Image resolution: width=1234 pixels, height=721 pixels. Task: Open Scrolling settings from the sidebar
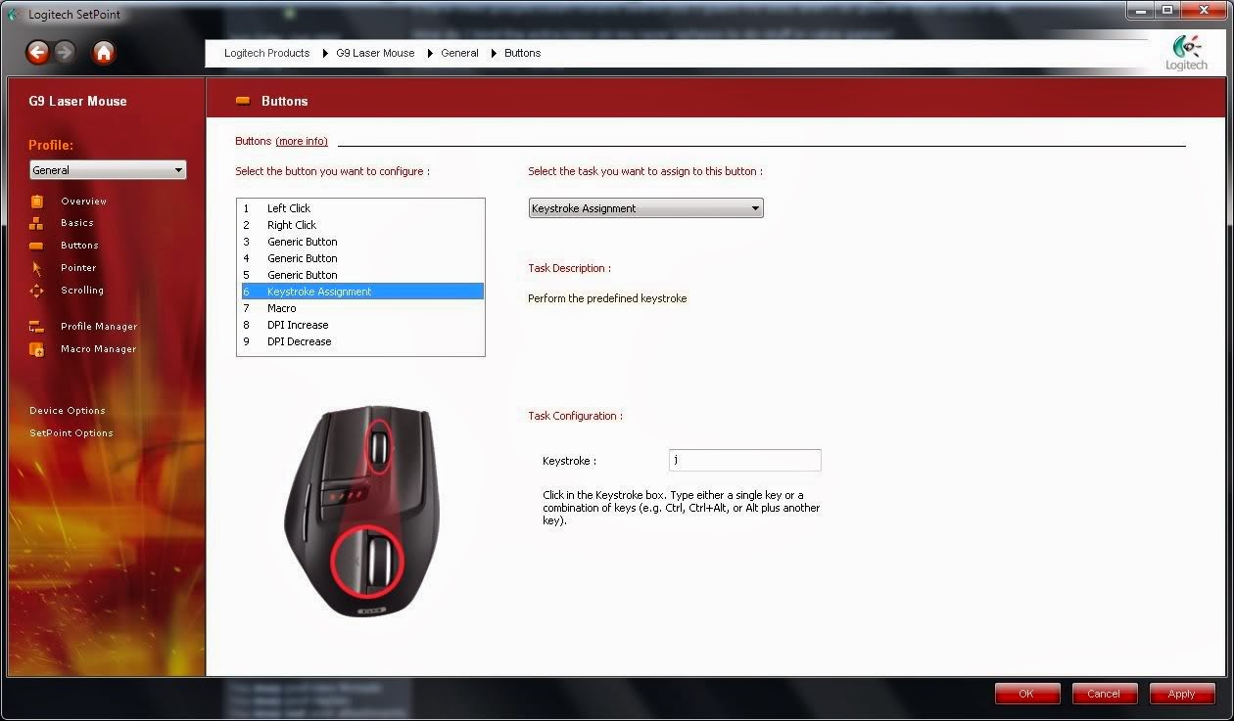click(x=81, y=290)
